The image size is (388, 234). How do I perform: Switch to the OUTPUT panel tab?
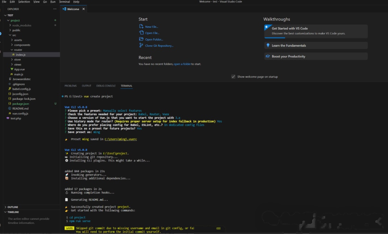(x=86, y=86)
